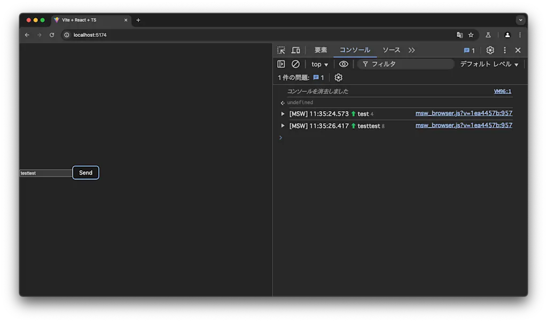This screenshot has width=547, height=322.
Task: Toggle the live expression eye icon
Action: tap(343, 64)
